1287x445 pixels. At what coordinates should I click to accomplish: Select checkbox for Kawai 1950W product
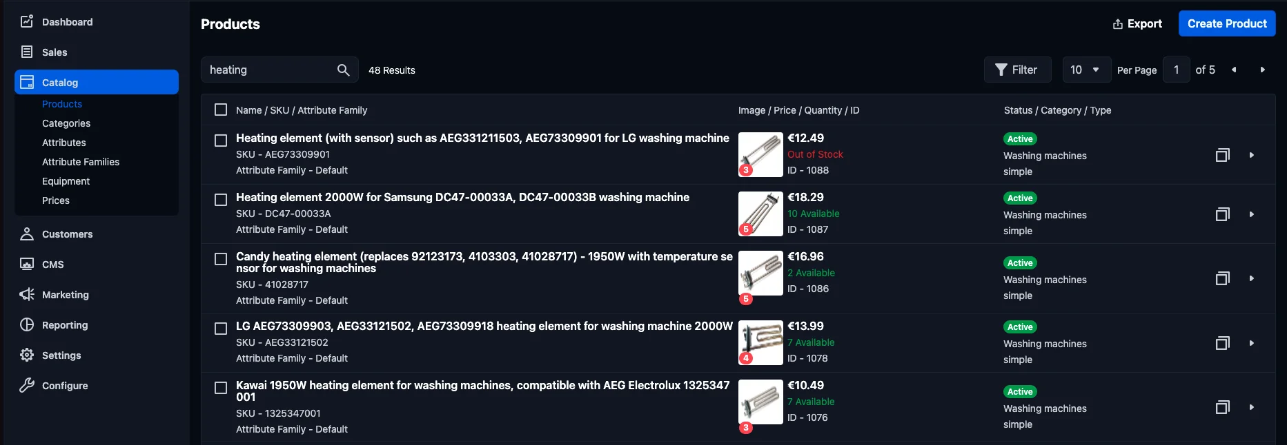click(x=221, y=388)
